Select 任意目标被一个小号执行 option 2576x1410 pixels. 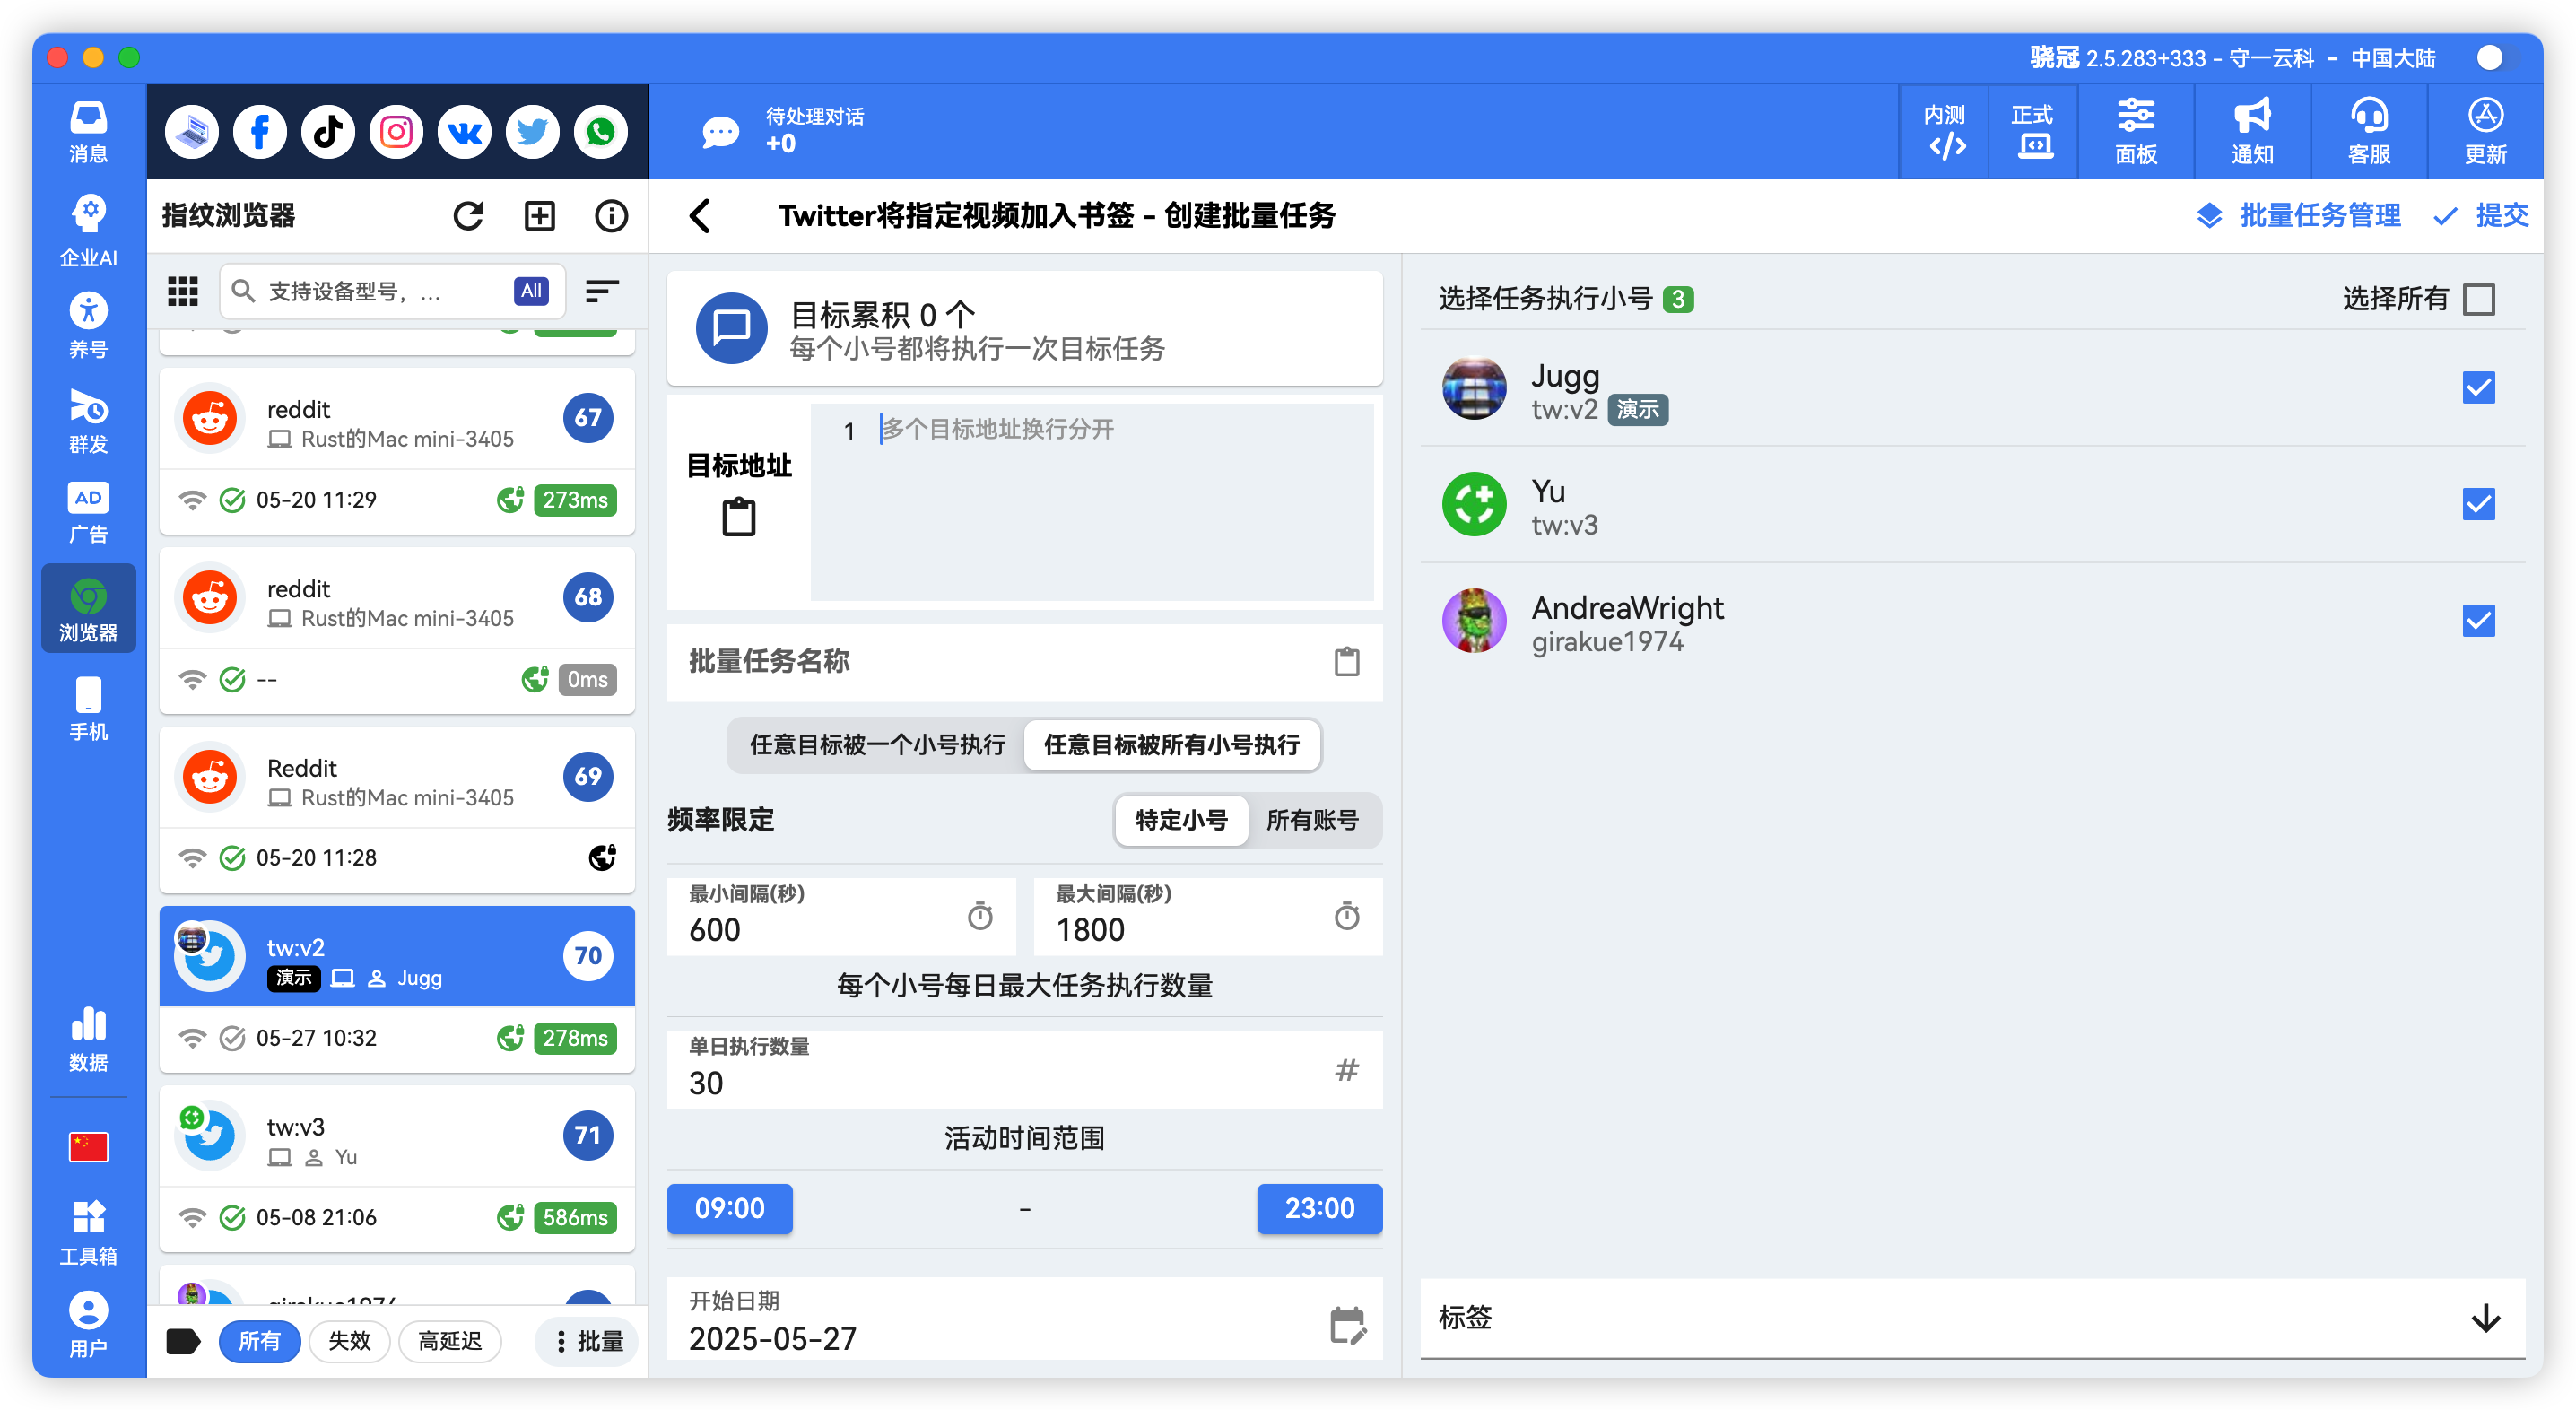pyautogui.click(x=877, y=745)
